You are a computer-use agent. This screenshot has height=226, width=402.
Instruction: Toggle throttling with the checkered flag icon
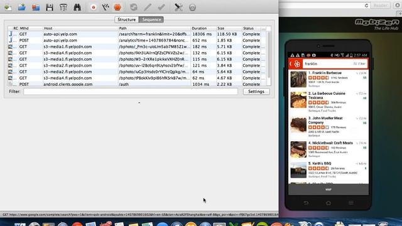pyautogui.click(x=106, y=7)
